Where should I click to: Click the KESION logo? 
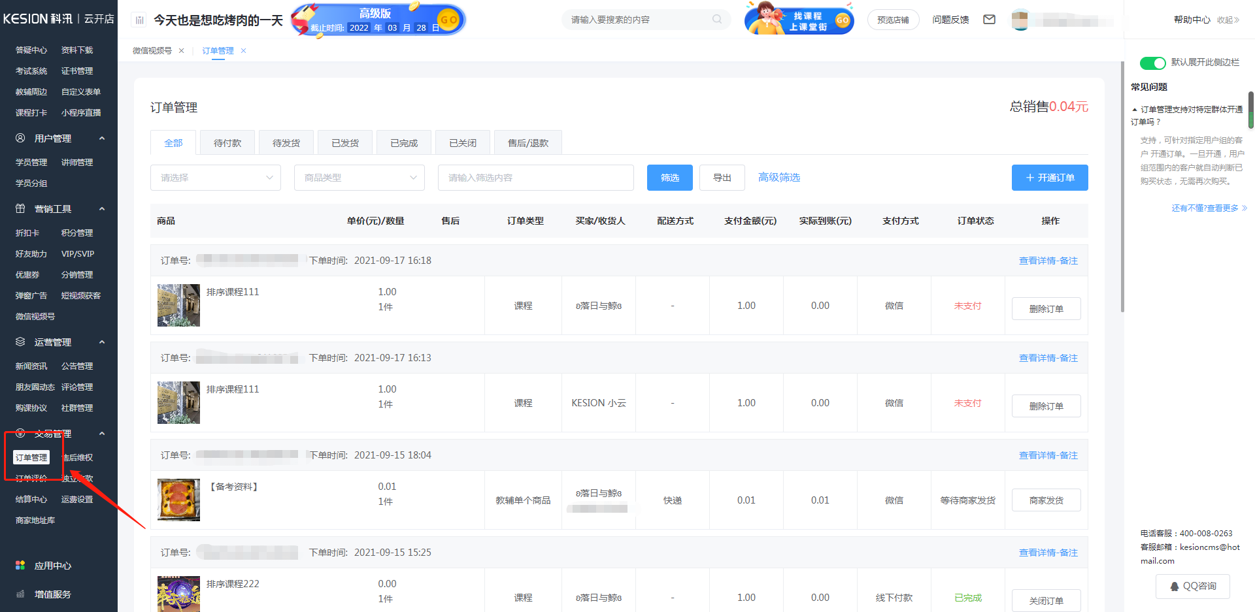pos(58,19)
